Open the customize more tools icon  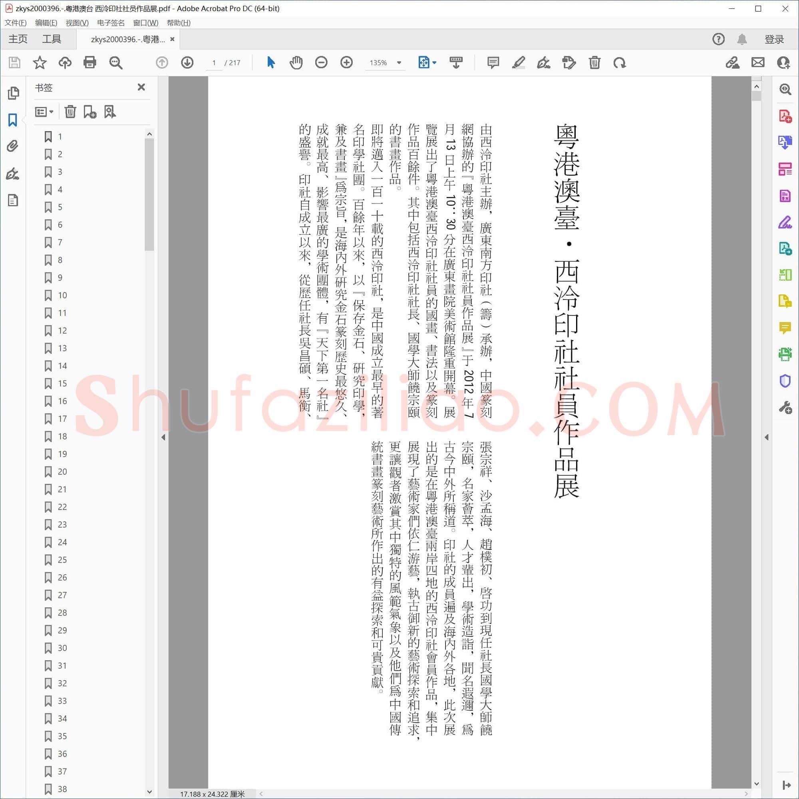point(785,407)
